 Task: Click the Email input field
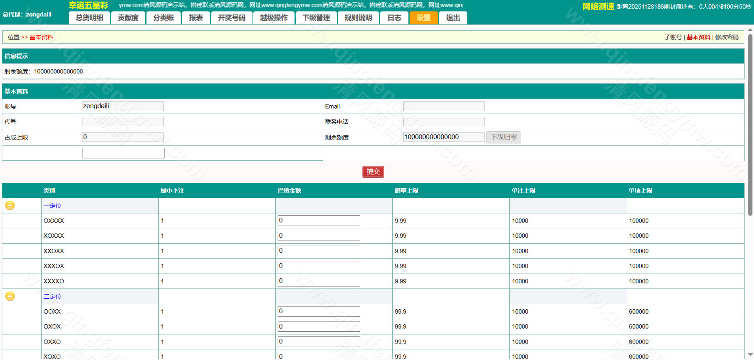point(443,107)
